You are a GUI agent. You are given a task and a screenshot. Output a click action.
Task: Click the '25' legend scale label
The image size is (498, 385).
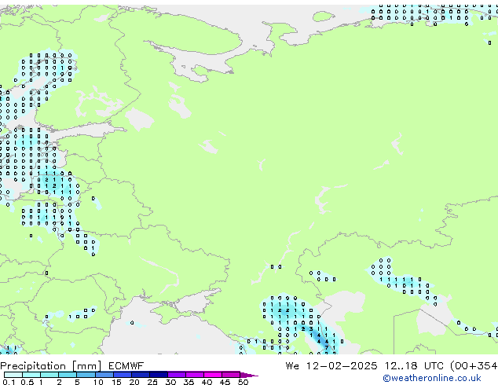coord(152,382)
